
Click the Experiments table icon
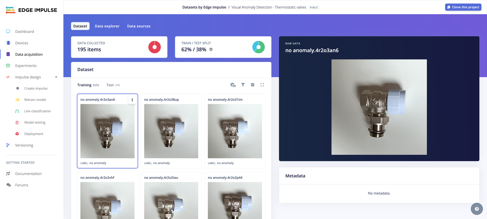pos(8,65)
